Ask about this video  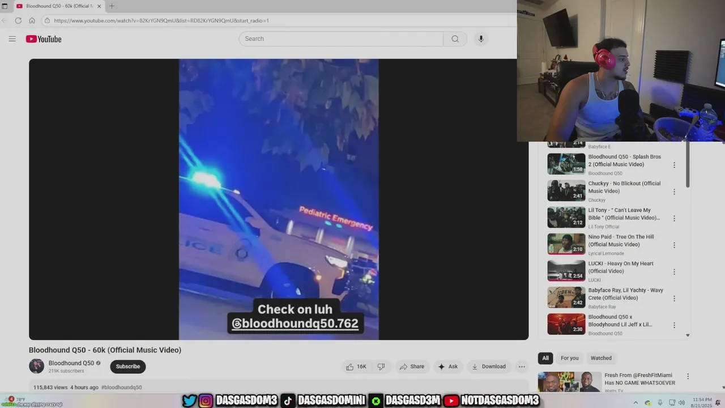[x=447, y=367]
